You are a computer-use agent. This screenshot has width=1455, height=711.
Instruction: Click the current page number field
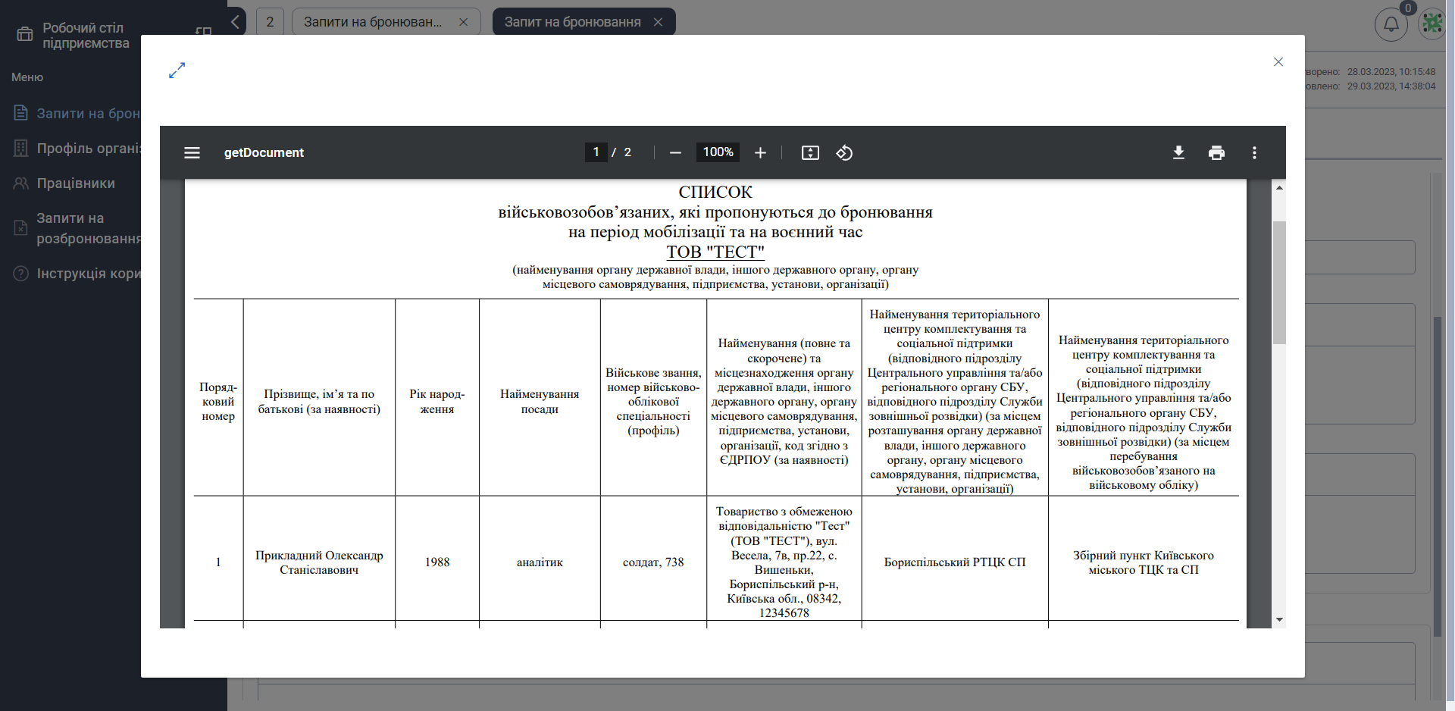point(596,152)
